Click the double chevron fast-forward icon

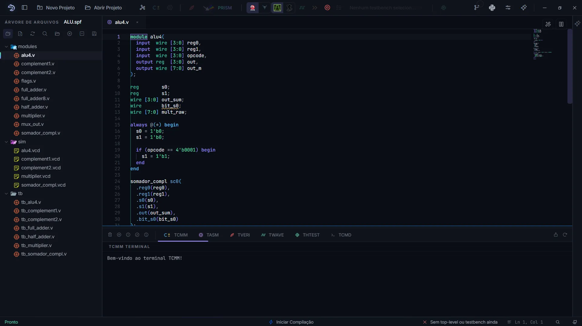[315, 8]
